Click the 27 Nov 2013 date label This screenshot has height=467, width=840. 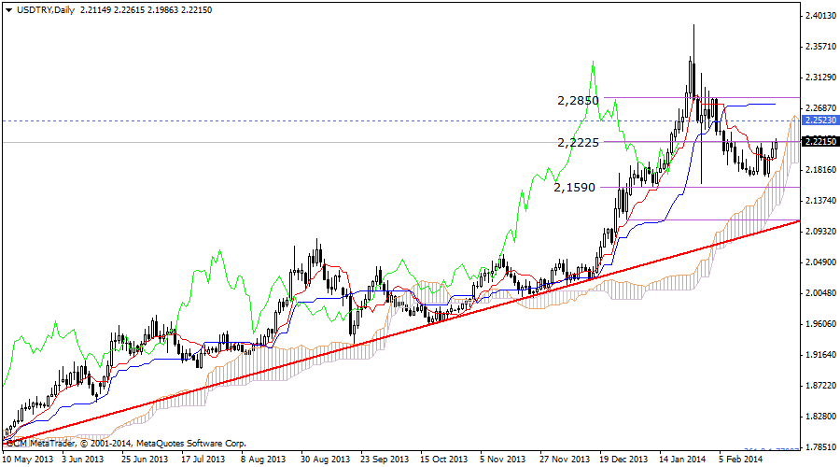tap(565, 459)
